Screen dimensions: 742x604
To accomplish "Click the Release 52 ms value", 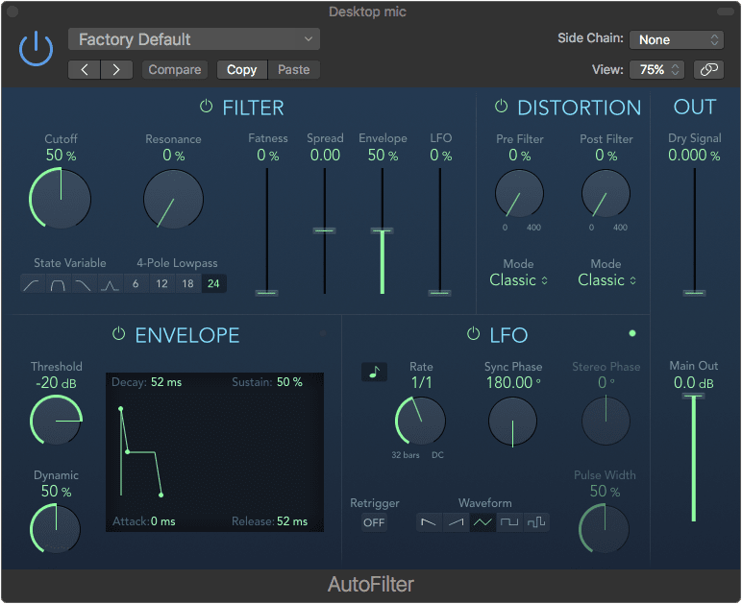I will [x=292, y=521].
